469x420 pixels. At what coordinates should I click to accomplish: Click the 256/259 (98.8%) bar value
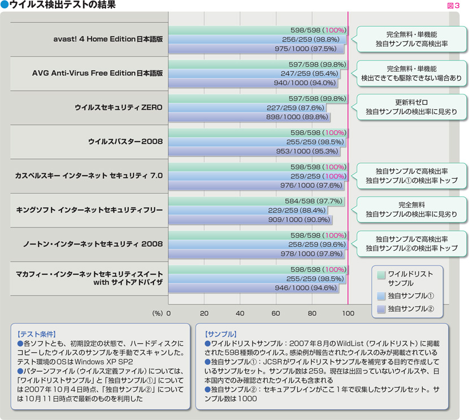pyautogui.click(x=310, y=39)
